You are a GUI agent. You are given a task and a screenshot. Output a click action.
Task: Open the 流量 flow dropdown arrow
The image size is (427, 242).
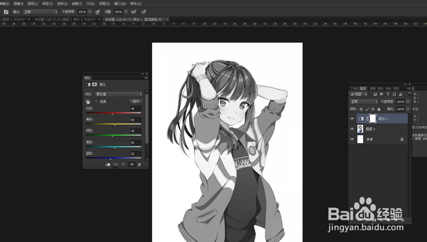126,12
